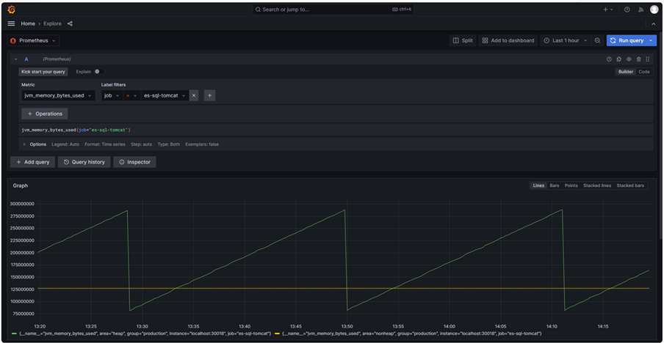Open the user profile avatar
Image resolution: width=664 pixels, height=343 pixels.
click(654, 10)
